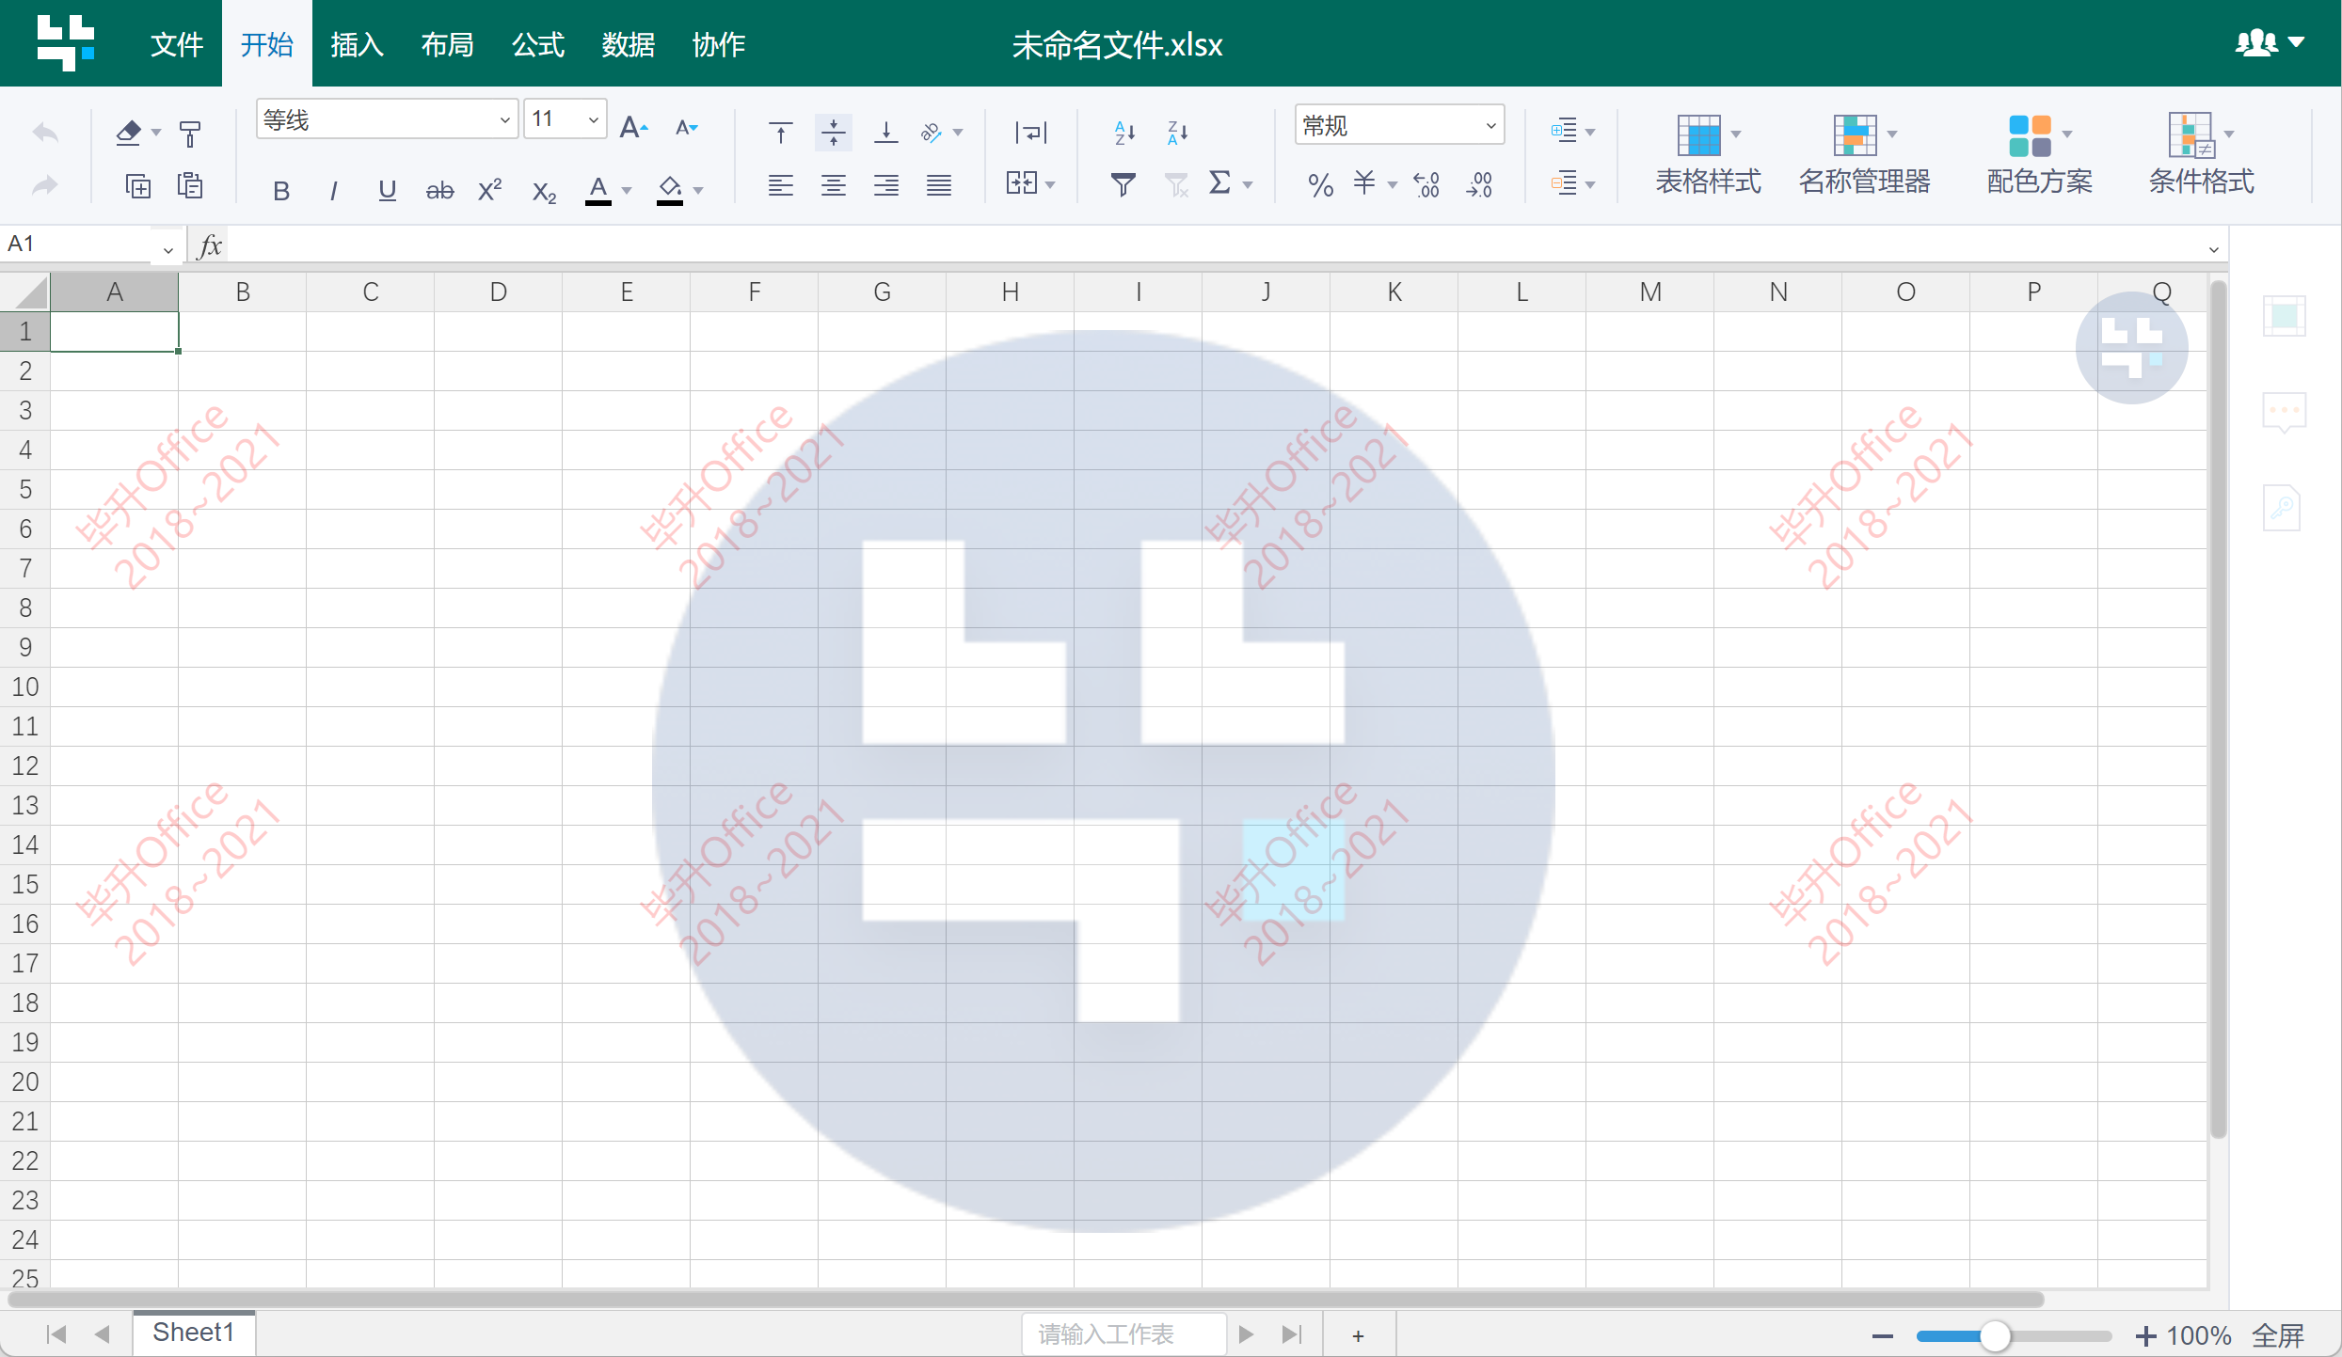Screen dimensions: 2342x1357
Task: Open the 表格样式 dropdown arrow
Action: click(x=1736, y=134)
